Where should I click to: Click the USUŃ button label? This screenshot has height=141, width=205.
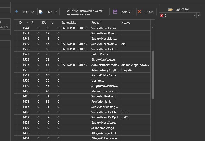coord(149,12)
